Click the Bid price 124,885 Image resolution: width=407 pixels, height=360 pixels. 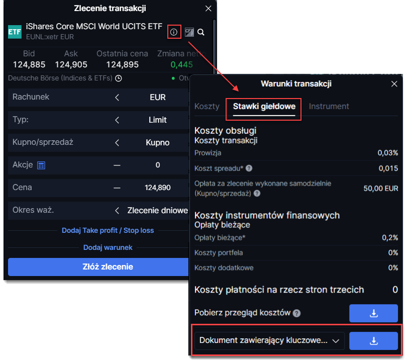[x=29, y=64]
